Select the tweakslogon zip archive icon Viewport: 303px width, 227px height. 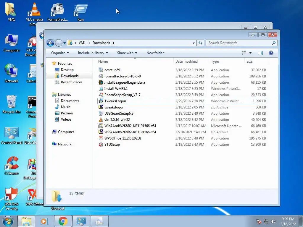coord(101,107)
